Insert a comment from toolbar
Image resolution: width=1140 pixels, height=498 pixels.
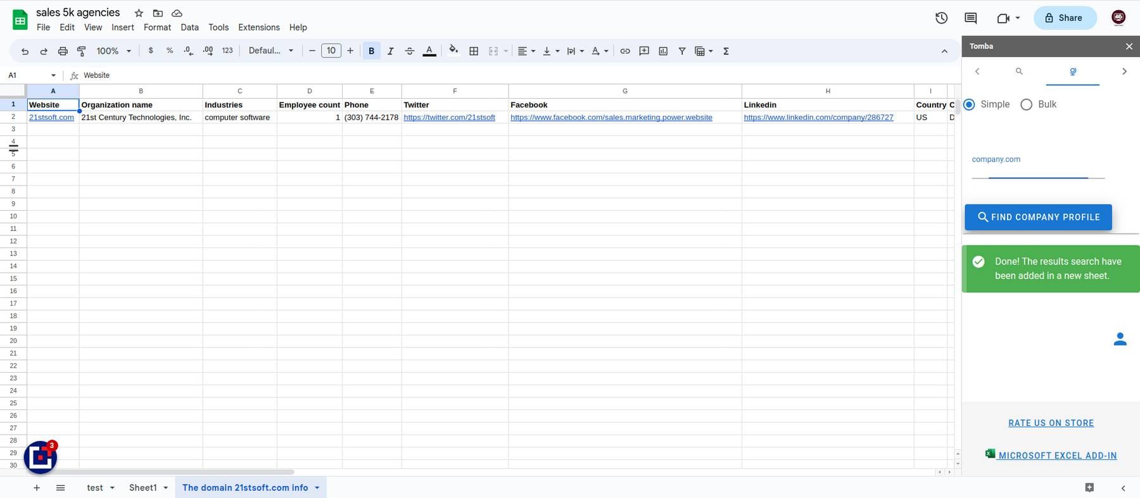click(644, 51)
